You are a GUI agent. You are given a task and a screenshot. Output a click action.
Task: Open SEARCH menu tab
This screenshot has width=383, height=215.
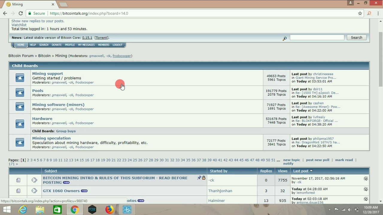tap(43, 45)
